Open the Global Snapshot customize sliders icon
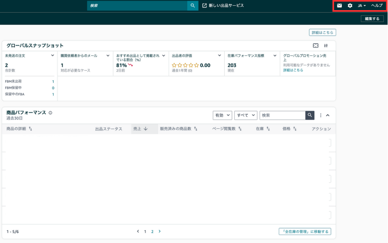This screenshot has width=388, height=243. pyautogui.click(x=326, y=46)
